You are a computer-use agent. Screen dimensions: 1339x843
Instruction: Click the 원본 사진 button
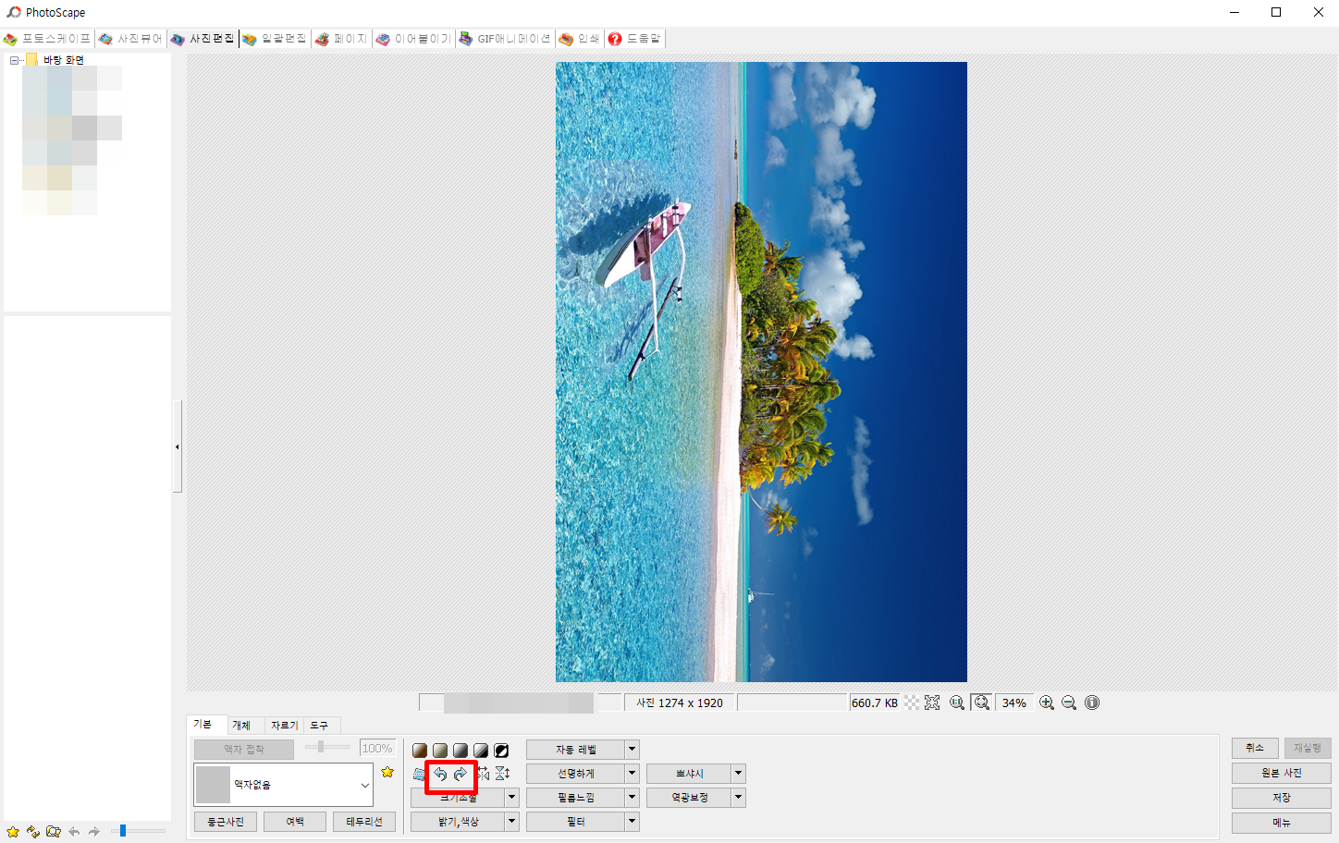click(x=1282, y=773)
